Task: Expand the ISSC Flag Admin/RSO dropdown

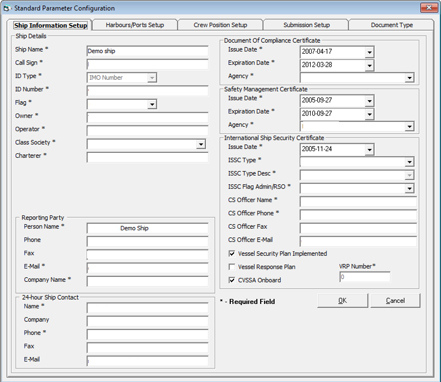Action: (411, 188)
